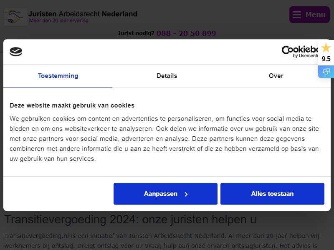Click the 'Jurist nodig?' label
This screenshot has width=334, height=250.
click(136, 33)
